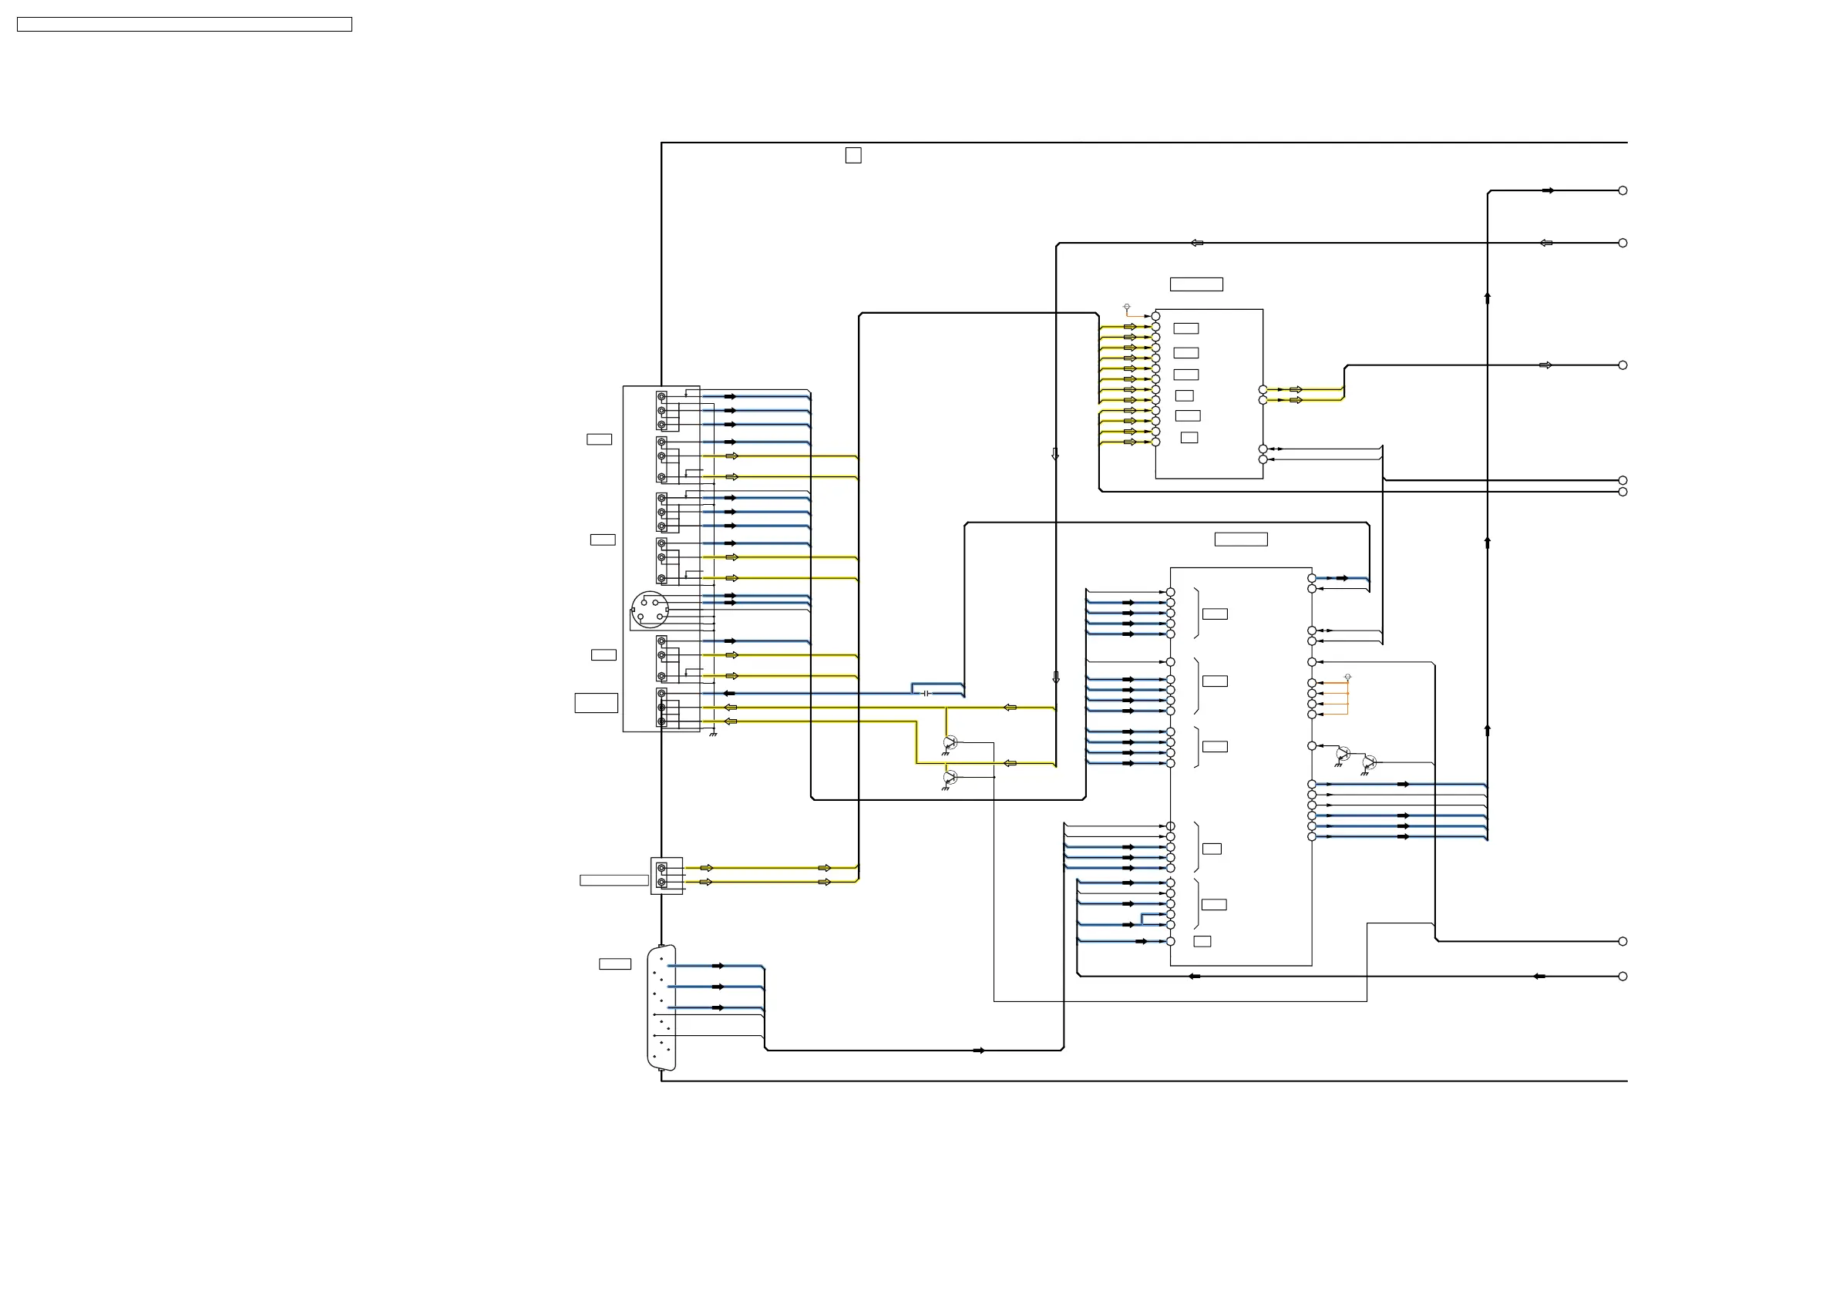The image size is (1836, 1298).
Task: Click the tall D-sub connector at bottom left
Action: (x=661, y=1007)
